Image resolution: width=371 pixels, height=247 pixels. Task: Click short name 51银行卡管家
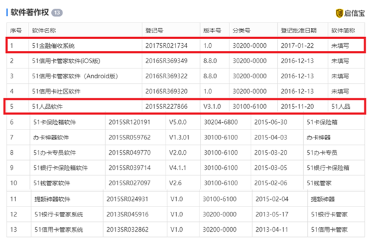[x=329, y=214]
